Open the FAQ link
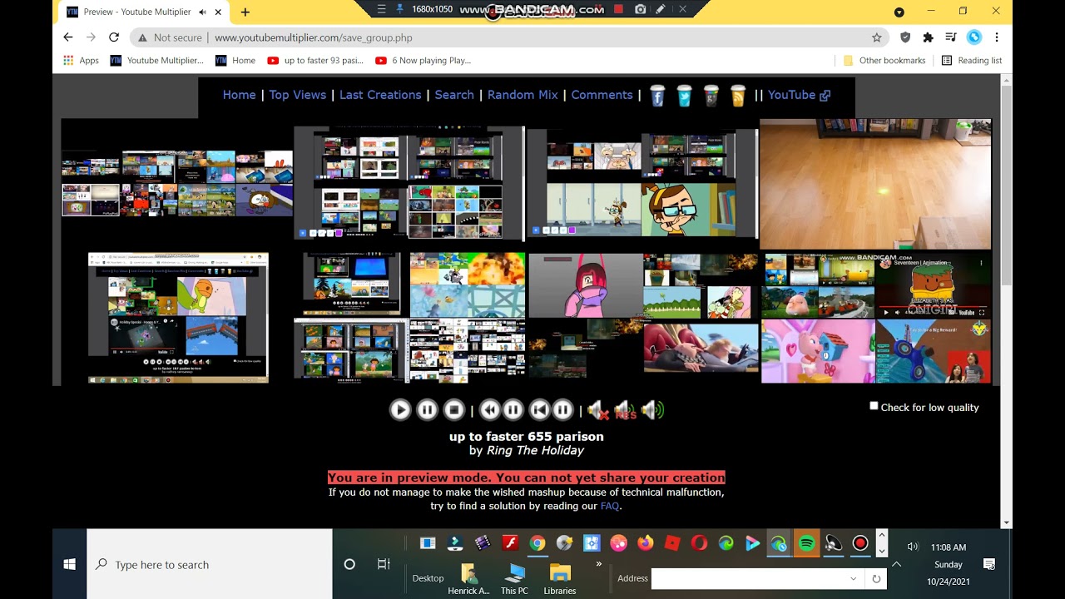 click(x=610, y=506)
